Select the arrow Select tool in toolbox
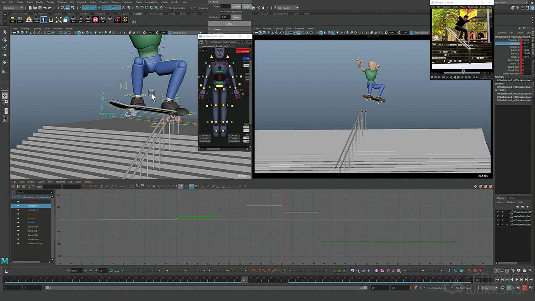Viewport: 535px width, 301px height. 5,32
